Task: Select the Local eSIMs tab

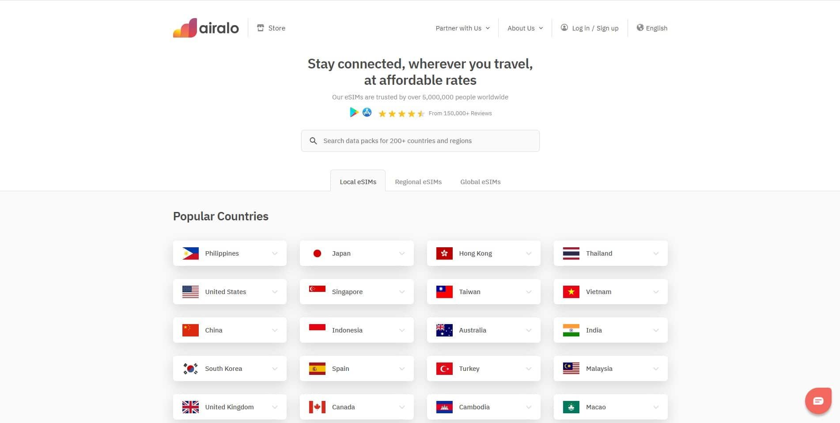Action: click(x=358, y=182)
